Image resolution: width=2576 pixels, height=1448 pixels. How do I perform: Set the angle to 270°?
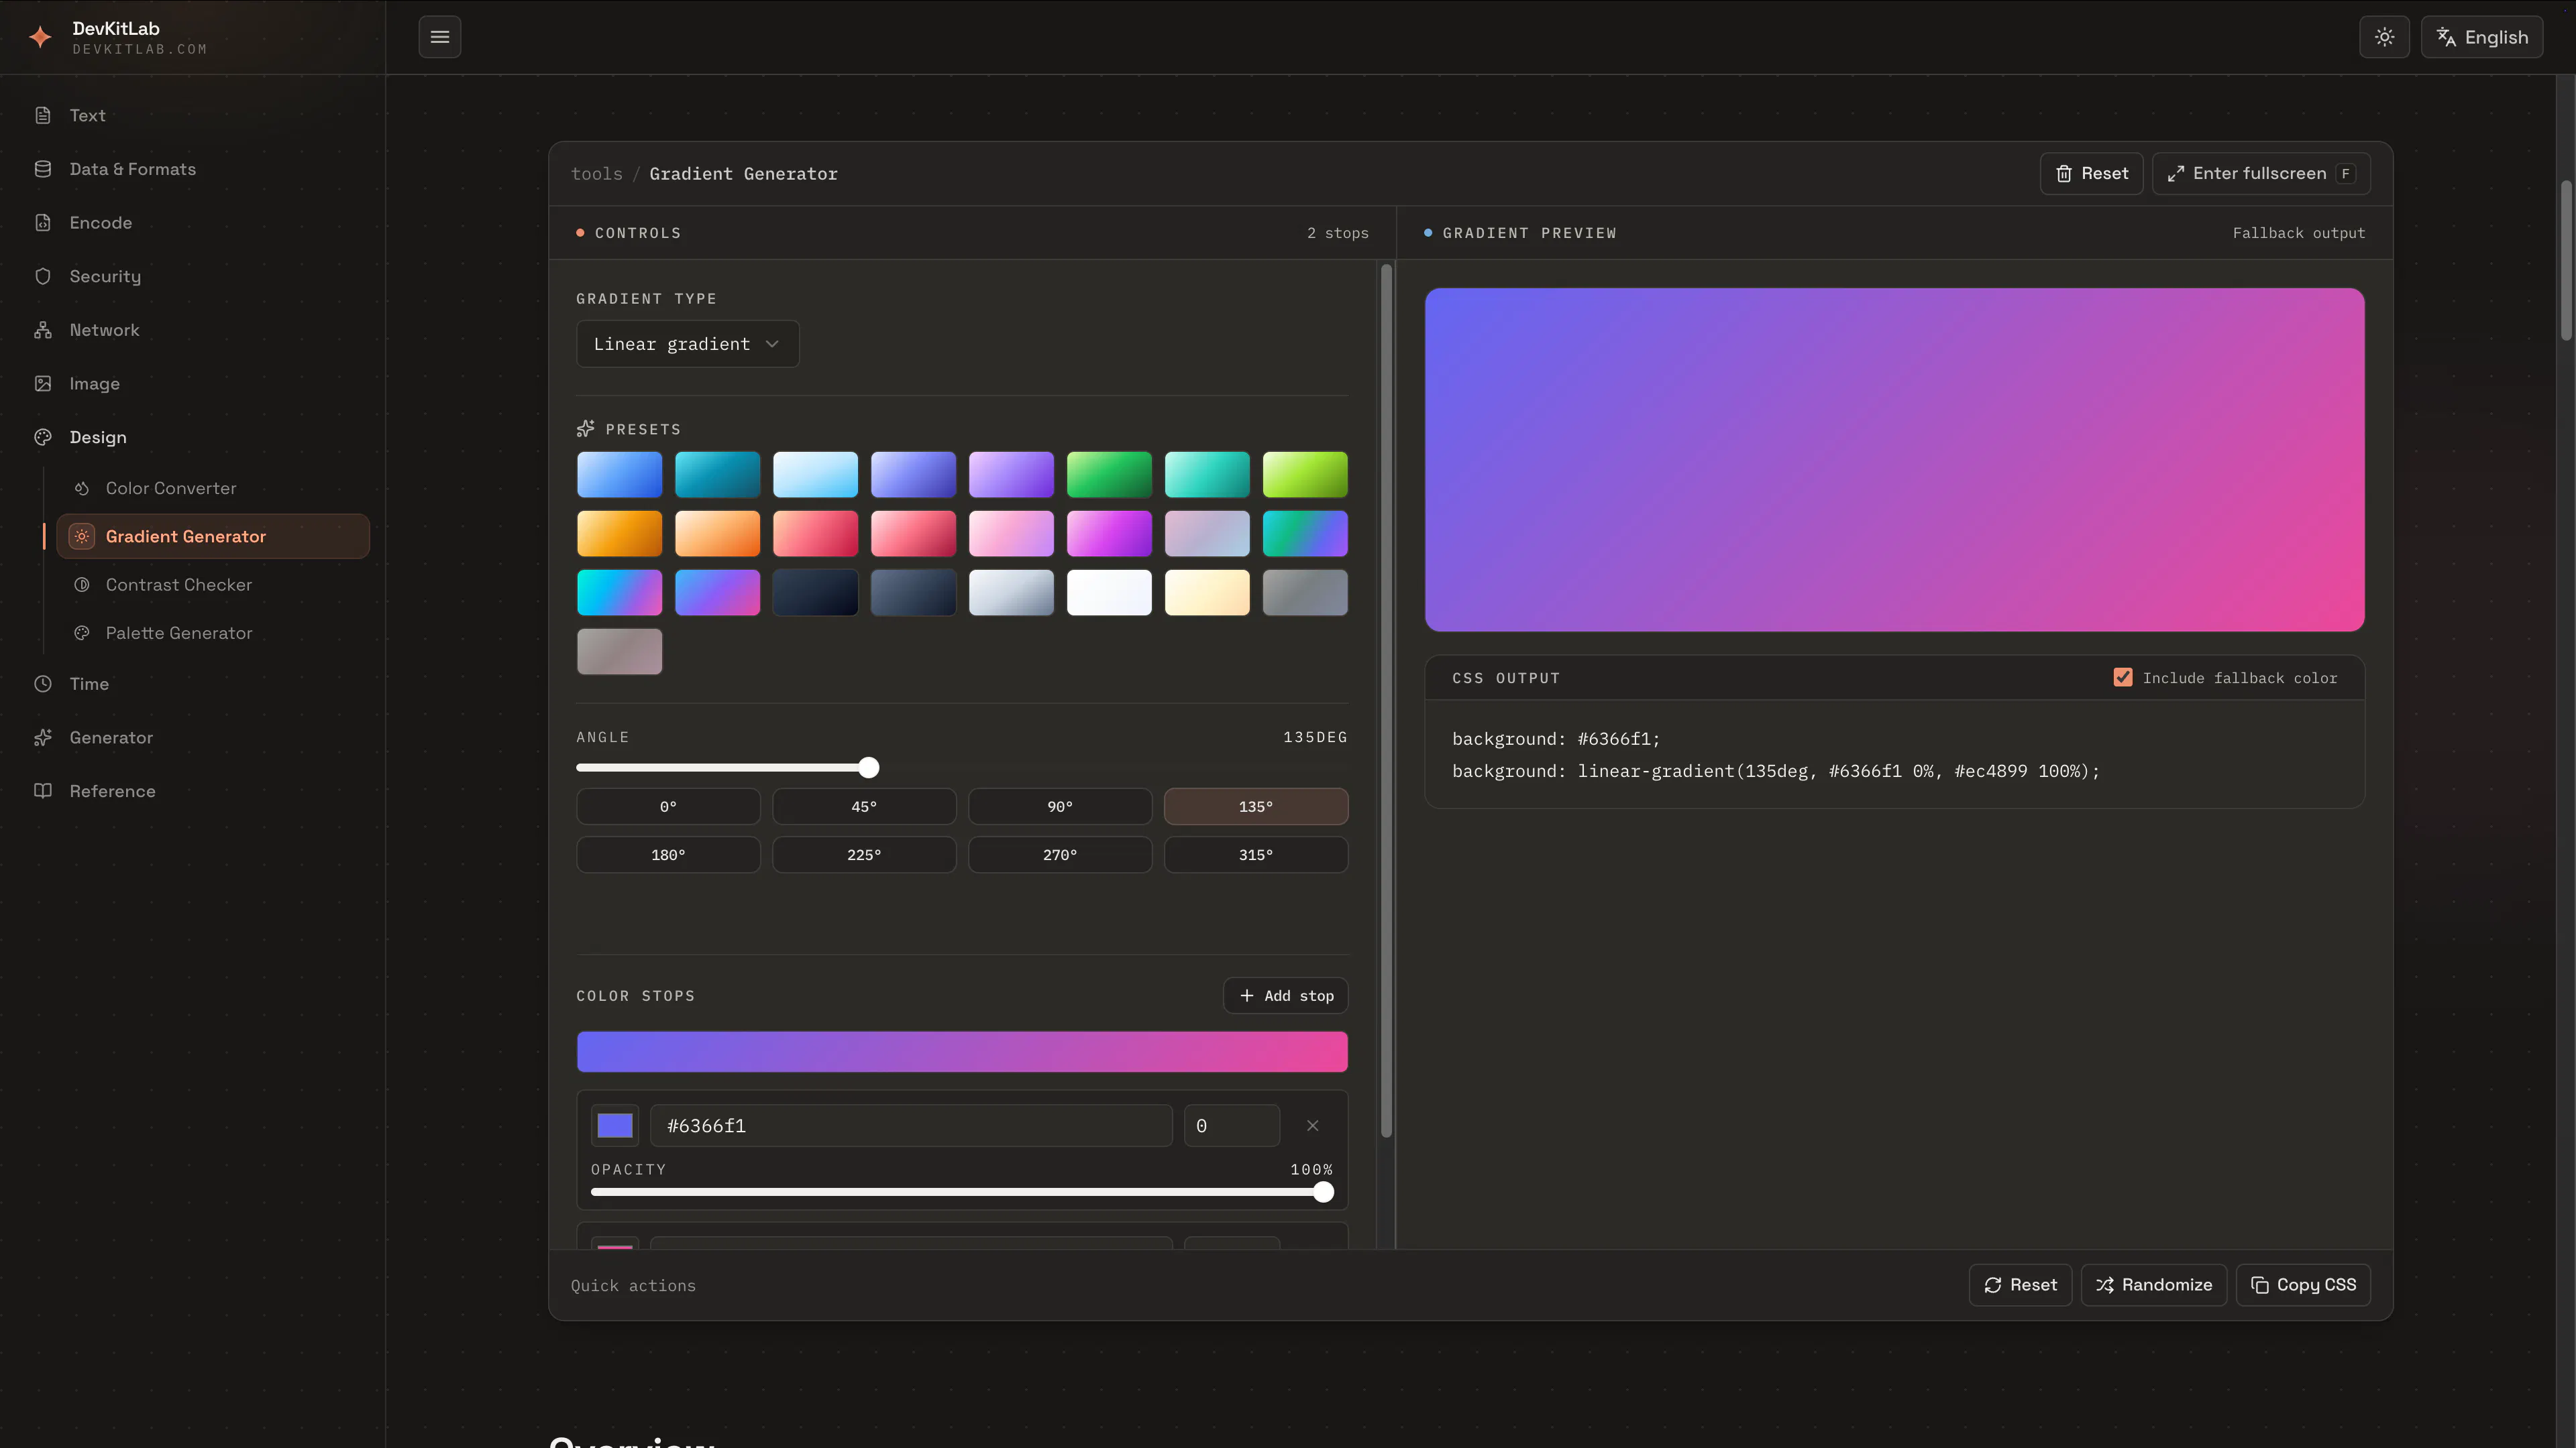1060,855
